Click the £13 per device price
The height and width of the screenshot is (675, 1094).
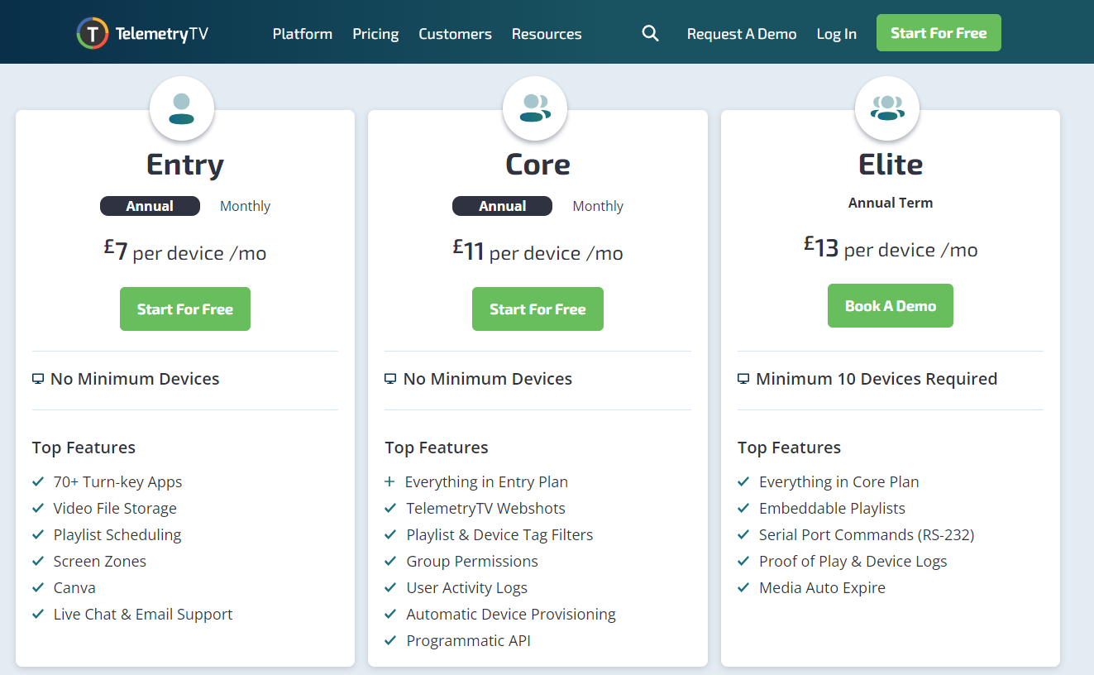[891, 247]
